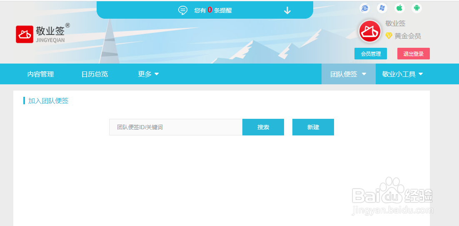
Task: Open the round user avatar picture
Action: [370, 31]
